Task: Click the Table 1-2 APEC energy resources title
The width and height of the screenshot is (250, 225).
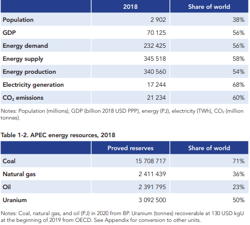Action: point(58,135)
